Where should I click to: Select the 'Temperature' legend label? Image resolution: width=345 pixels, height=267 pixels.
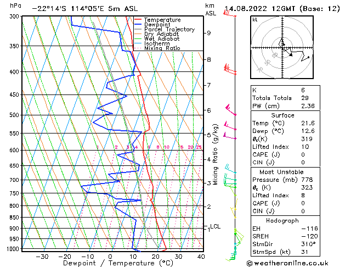162,20
